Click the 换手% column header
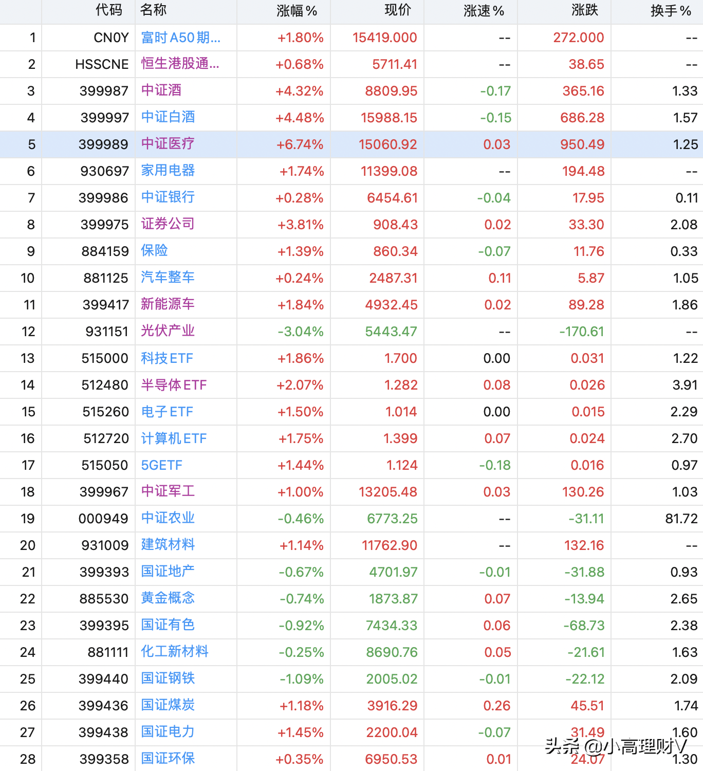The width and height of the screenshot is (703, 771). click(671, 11)
